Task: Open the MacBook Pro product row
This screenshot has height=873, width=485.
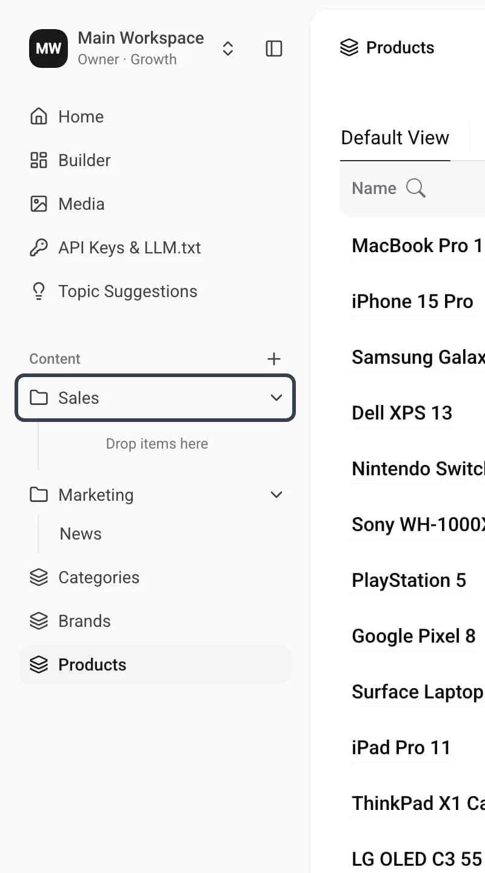Action: click(418, 246)
